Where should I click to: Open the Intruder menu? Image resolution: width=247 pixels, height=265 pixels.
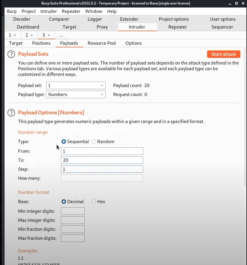coord(49,11)
